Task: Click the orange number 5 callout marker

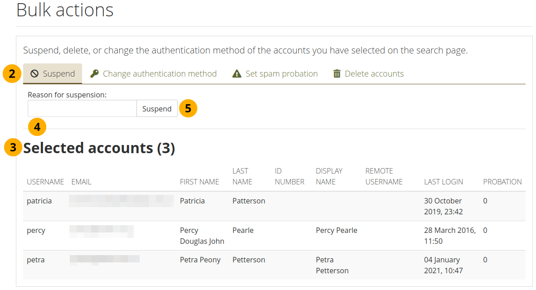Action: [188, 109]
